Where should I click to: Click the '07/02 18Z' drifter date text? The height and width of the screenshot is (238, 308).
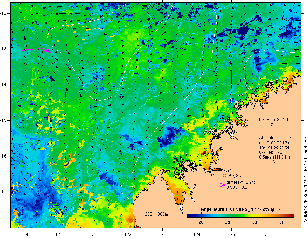[x=237, y=187]
